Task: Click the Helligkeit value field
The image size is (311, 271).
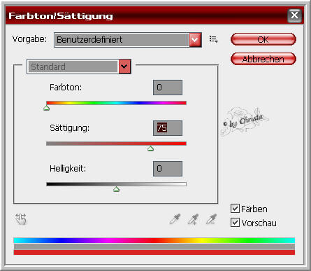Action: click(168, 169)
